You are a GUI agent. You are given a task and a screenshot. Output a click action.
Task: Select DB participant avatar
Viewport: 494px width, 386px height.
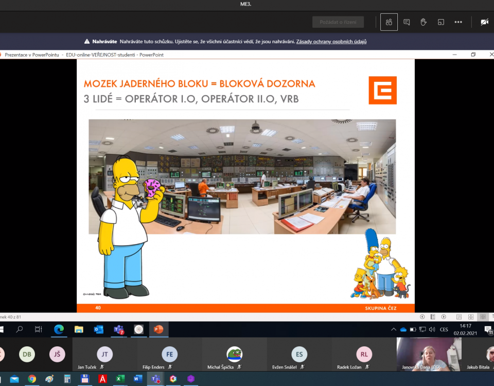pos(27,354)
